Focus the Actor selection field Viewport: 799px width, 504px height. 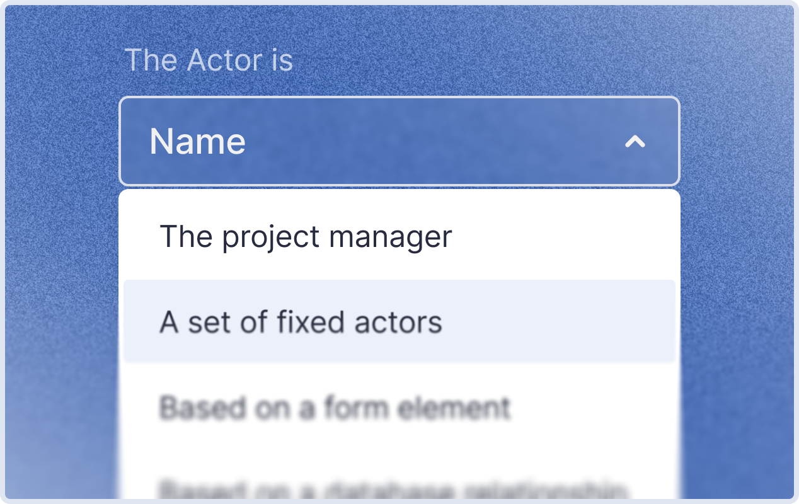click(x=399, y=140)
